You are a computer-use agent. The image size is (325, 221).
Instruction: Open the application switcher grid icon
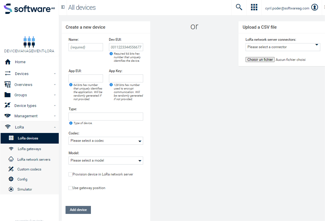254,7
